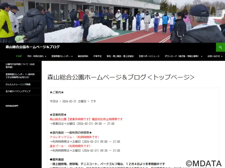Click the text about 12月4日より冬季閉鎖中
The height and width of the screenshot is (168, 225).
click(107, 164)
